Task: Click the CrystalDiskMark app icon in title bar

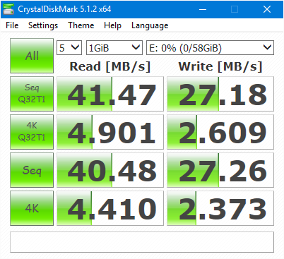Action: [x=8, y=9]
